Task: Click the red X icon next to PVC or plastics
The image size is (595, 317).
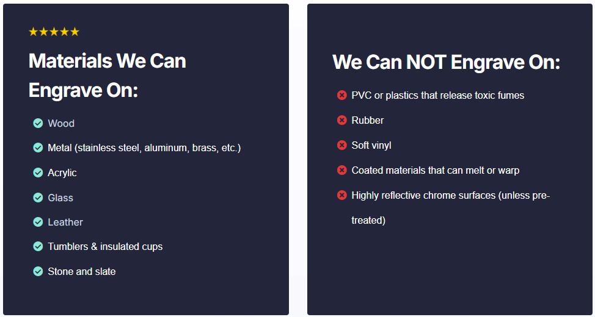Action: (x=341, y=95)
